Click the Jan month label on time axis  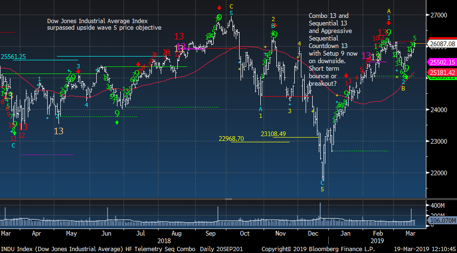click(345, 234)
